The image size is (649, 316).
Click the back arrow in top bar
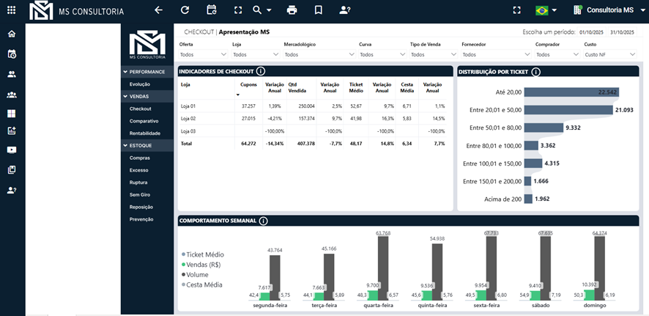159,10
